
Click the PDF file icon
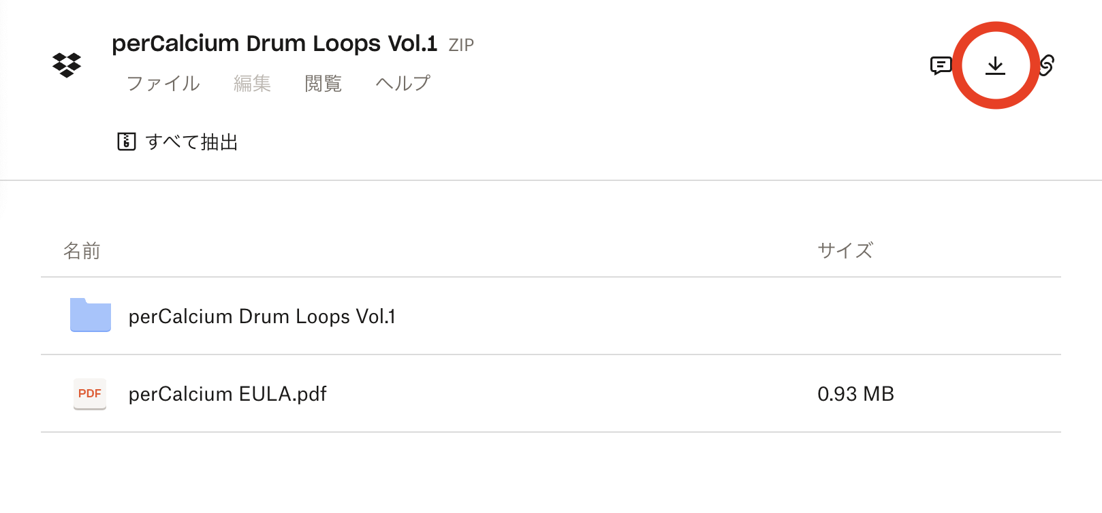click(x=90, y=394)
